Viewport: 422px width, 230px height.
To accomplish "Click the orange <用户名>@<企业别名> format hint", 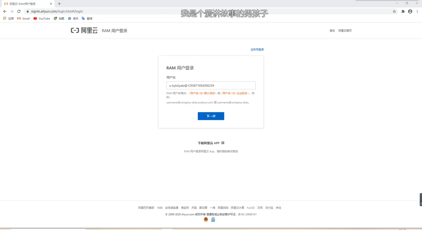I will [x=235, y=93].
